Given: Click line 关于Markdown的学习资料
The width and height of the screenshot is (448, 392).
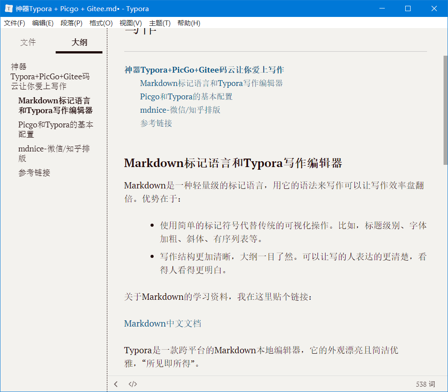Looking at the screenshot, I should [219, 297].
